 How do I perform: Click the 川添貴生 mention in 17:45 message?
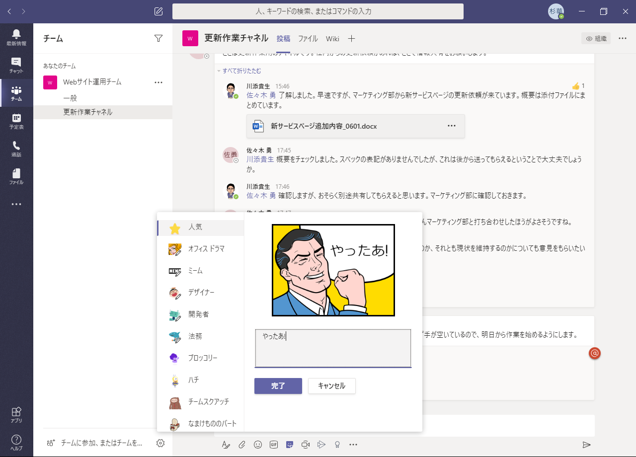pos(260,159)
